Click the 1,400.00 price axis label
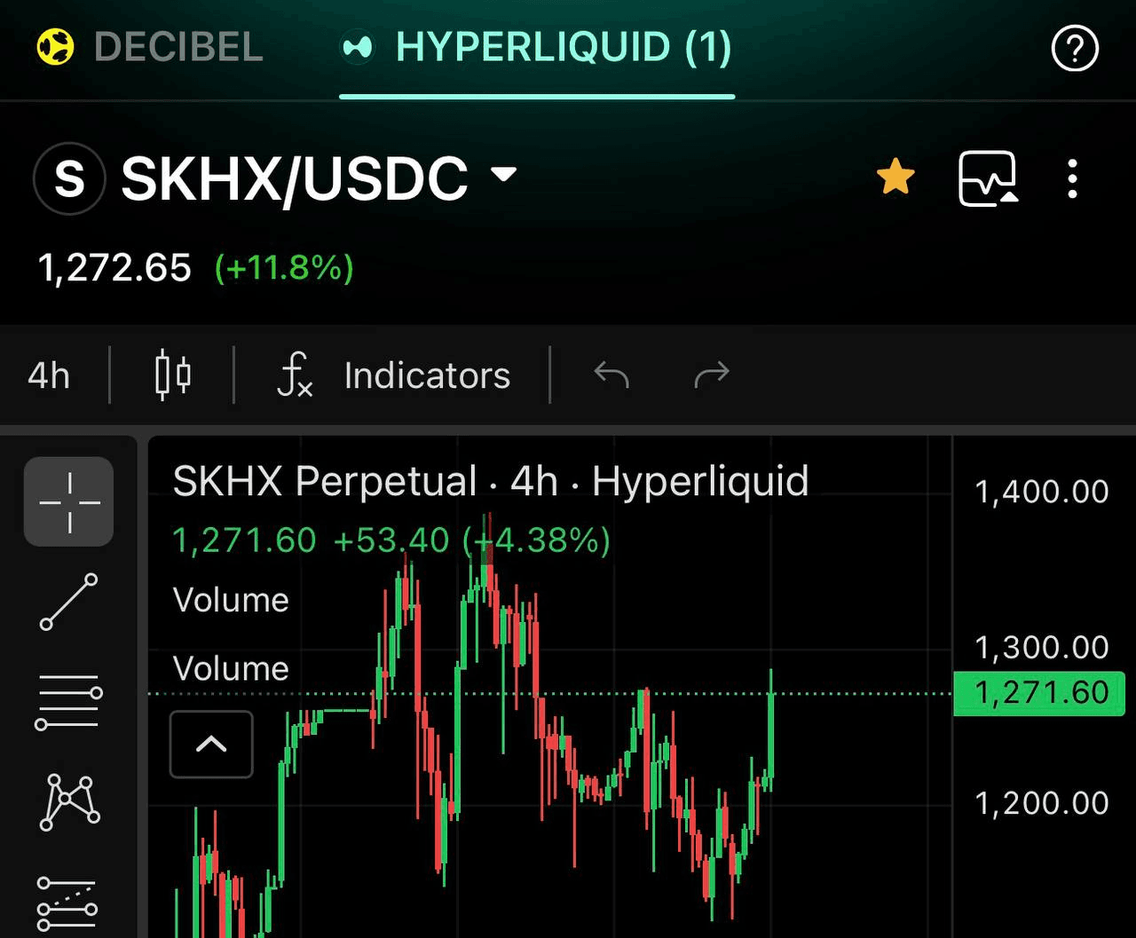The image size is (1136, 938). pos(1042,492)
